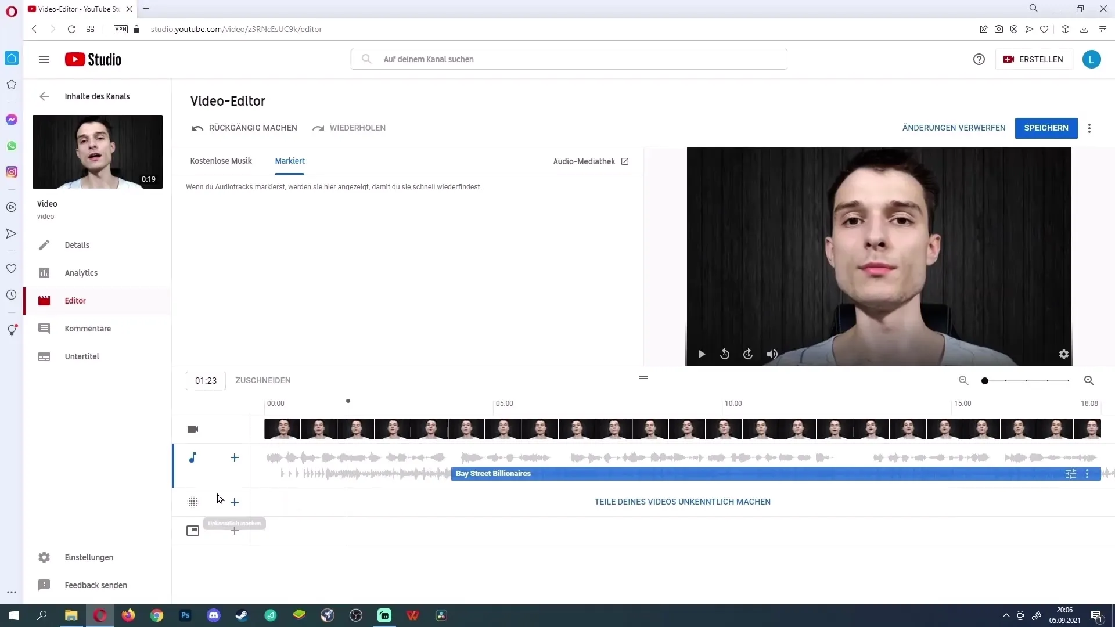The width and height of the screenshot is (1115, 627).
Task: Zoom in the timeline
Action: tap(1089, 381)
